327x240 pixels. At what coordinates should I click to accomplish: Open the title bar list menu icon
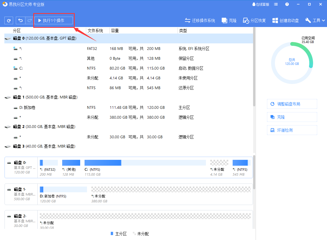[x=276, y=4]
